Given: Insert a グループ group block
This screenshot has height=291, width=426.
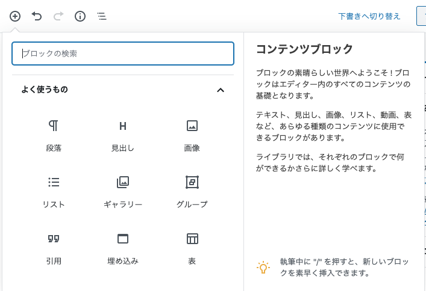Looking at the screenshot, I should 192,192.
